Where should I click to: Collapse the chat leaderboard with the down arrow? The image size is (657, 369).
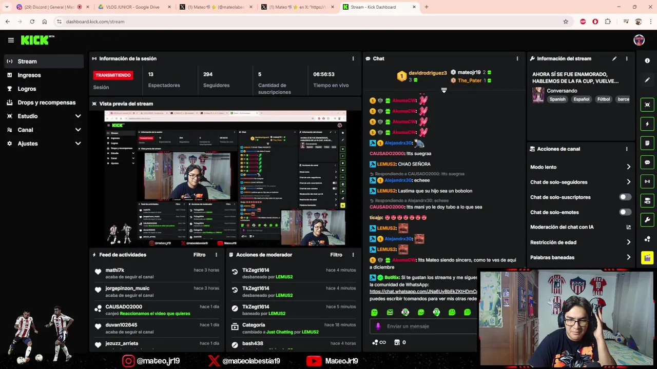pyautogui.click(x=444, y=90)
